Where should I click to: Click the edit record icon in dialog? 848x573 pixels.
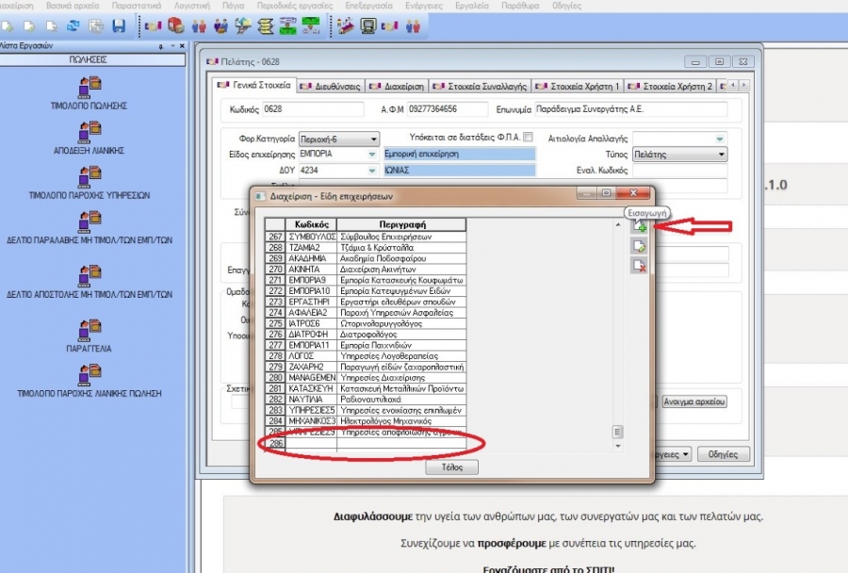tap(640, 247)
